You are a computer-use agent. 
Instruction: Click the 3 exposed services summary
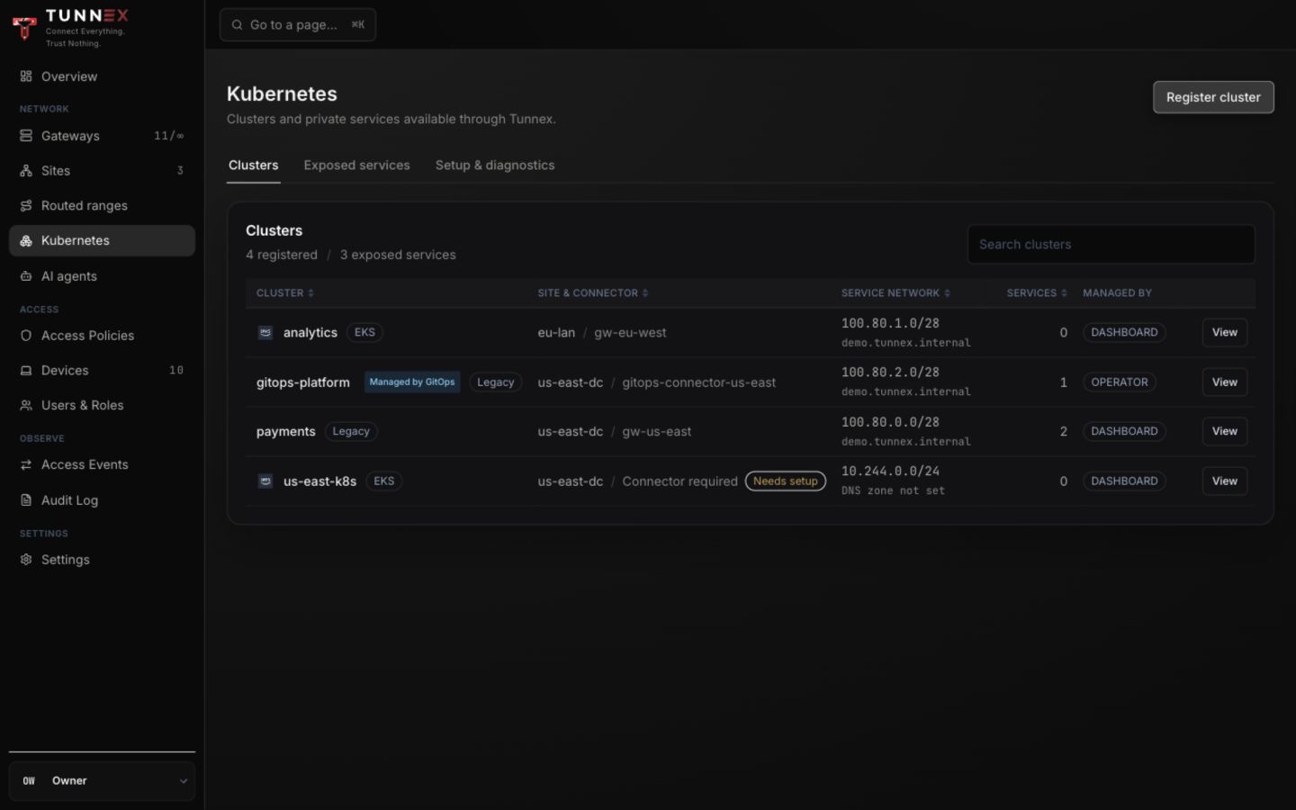(398, 256)
